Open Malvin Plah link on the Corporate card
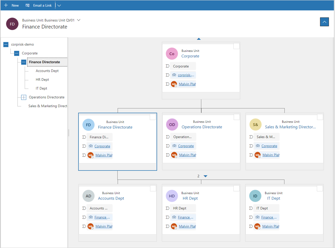335x248 pixels. [187, 84]
